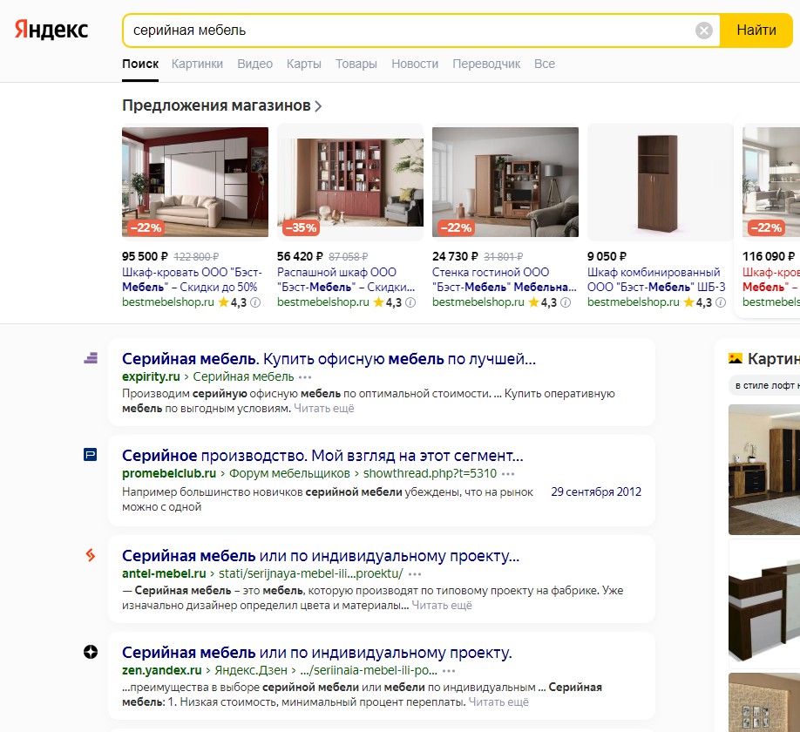Click the promebelclub.ru site favicon
Image resolution: width=800 pixels, height=732 pixels.
[91, 455]
